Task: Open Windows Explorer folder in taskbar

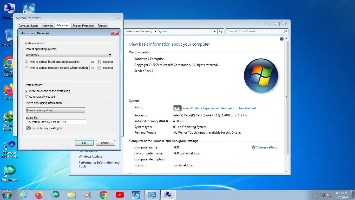Action: (x=71, y=195)
